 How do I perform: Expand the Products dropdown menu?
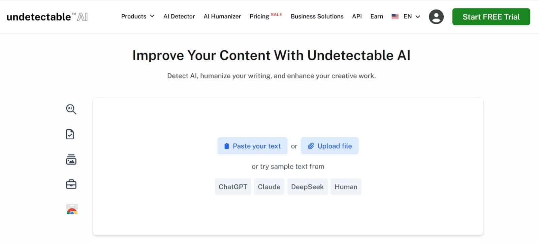tap(138, 16)
